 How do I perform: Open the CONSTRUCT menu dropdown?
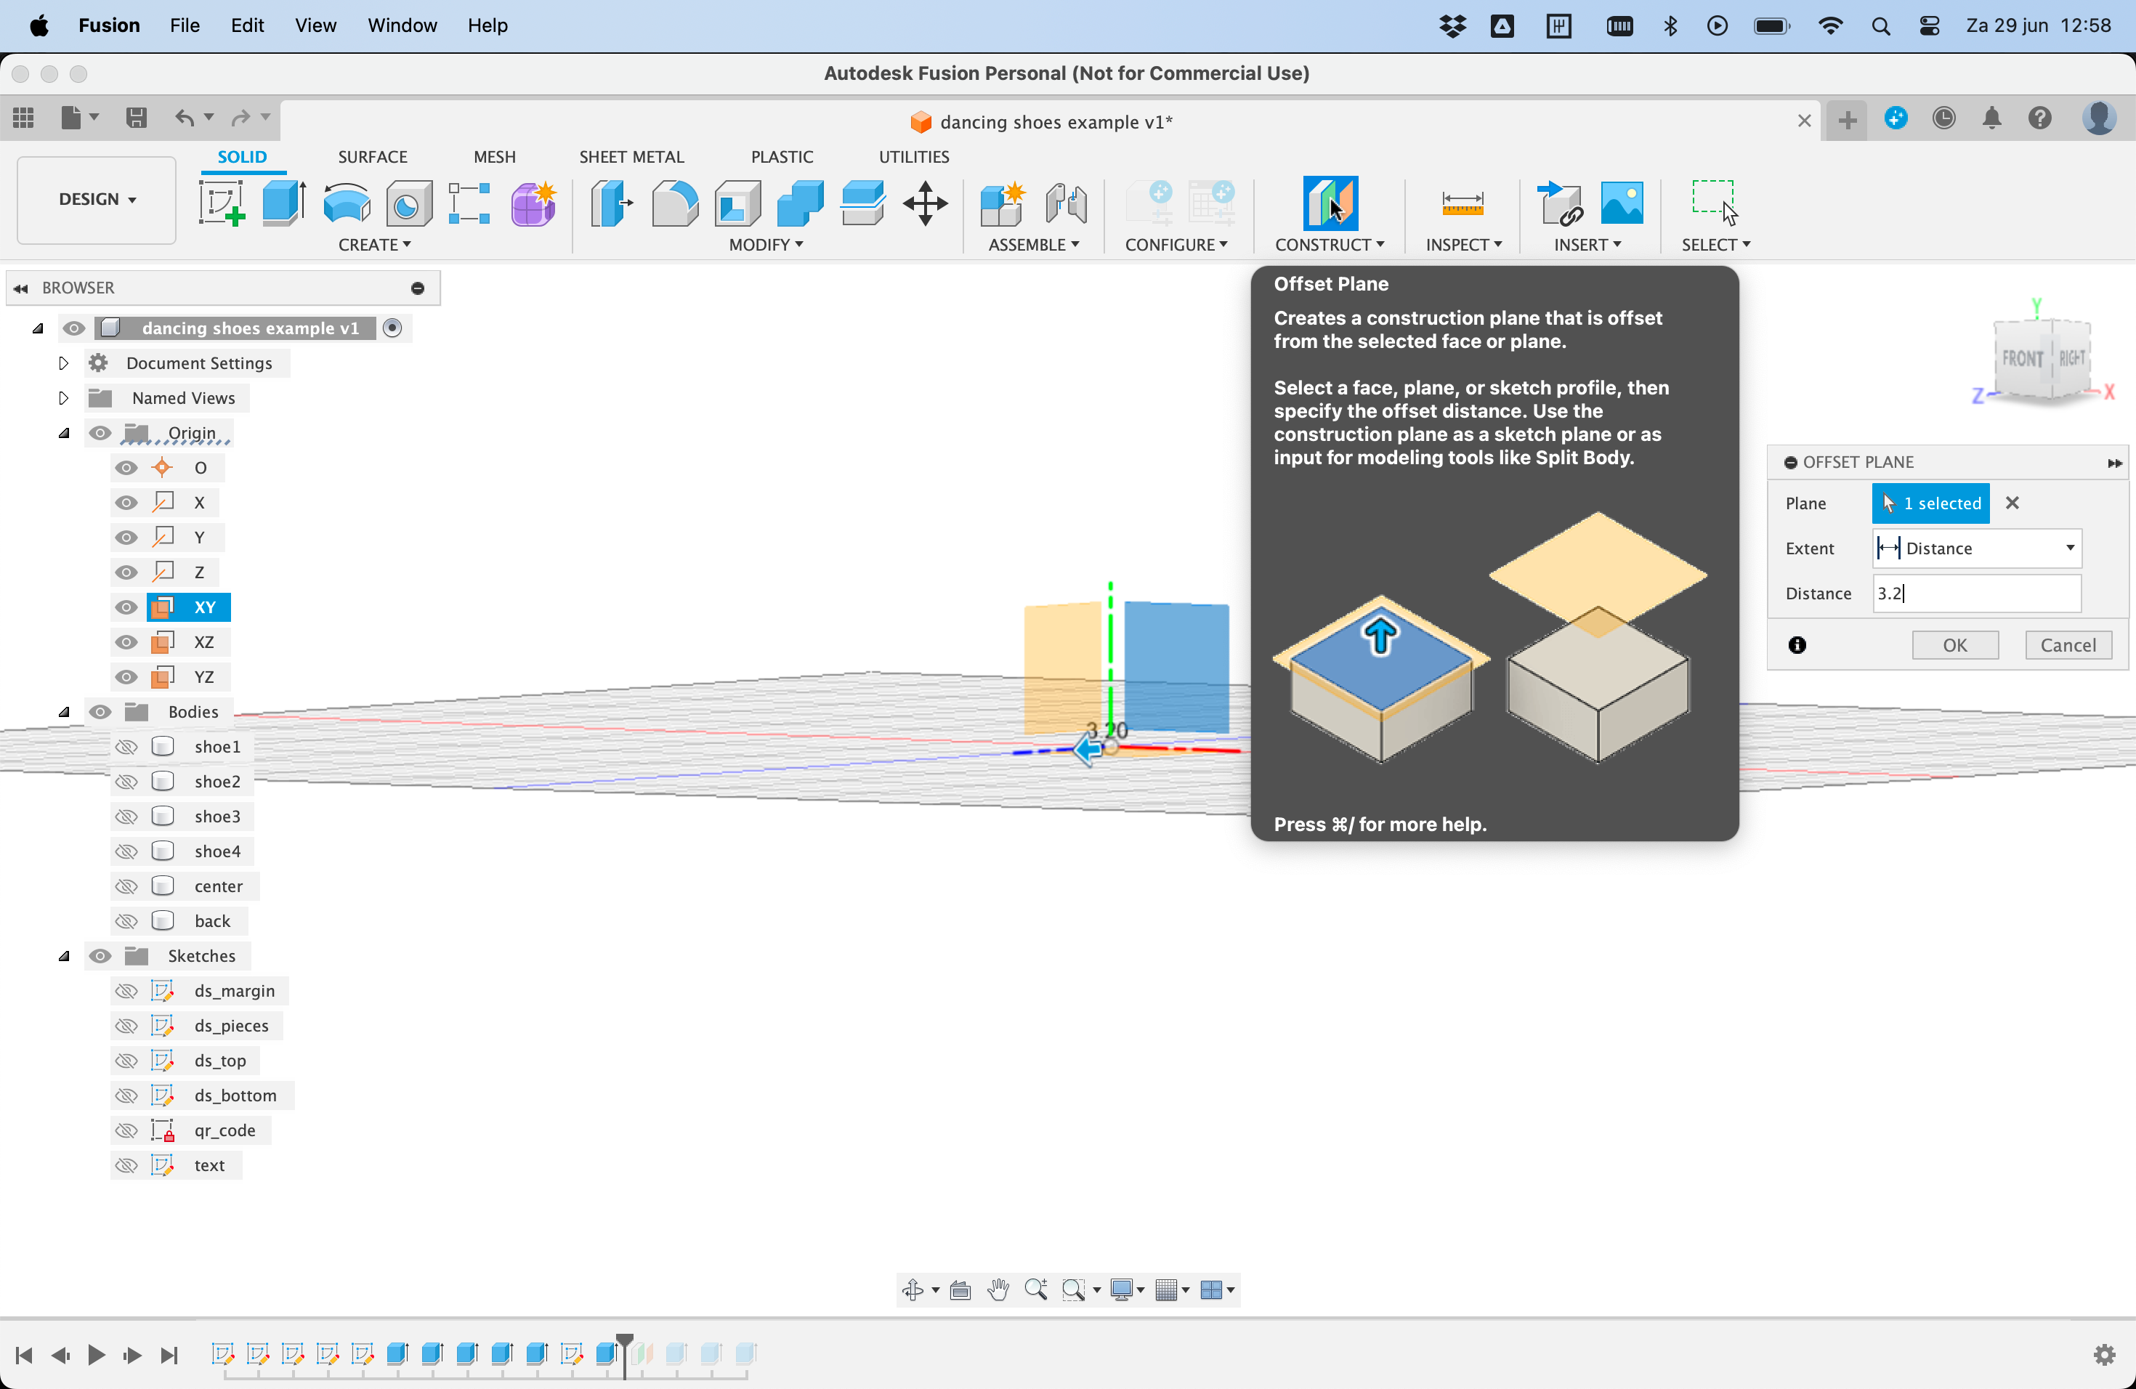coord(1329,245)
